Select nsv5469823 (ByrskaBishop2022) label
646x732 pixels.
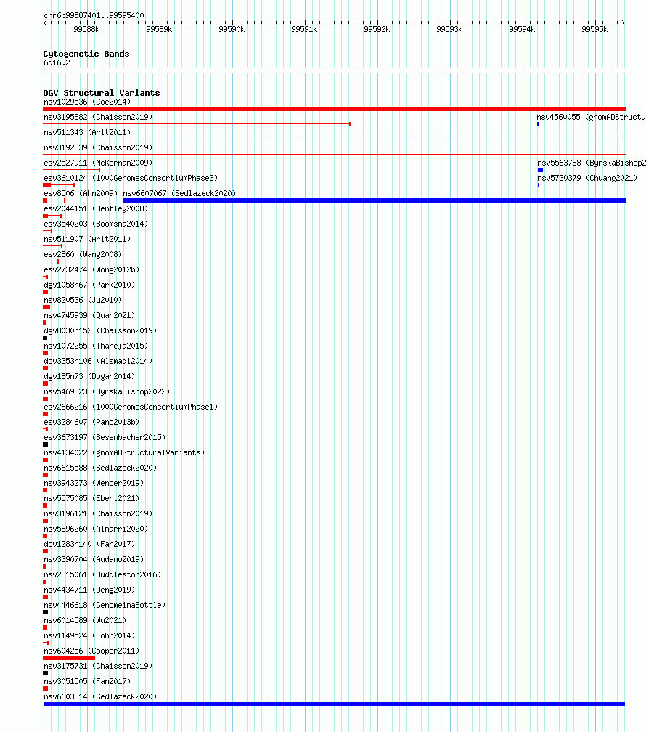click(107, 391)
